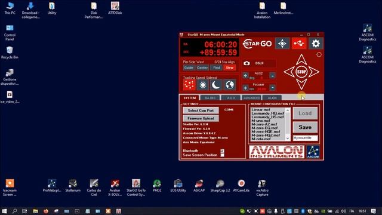Switch to the SYSTEM tab

[x=190, y=98]
